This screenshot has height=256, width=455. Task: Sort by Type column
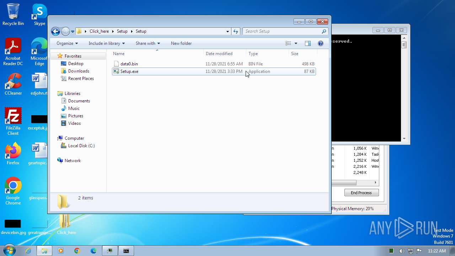point(268,54)
